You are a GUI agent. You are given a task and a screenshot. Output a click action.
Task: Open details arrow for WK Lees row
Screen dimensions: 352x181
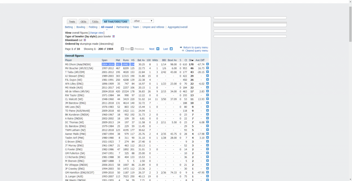[x=207, y=107]
